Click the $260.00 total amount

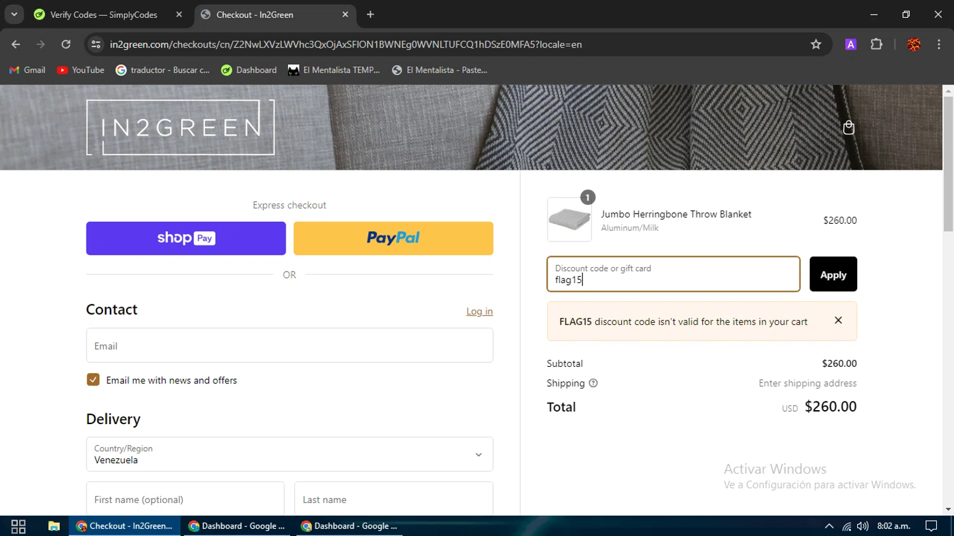pyautogui.click(x=831, y=406)
